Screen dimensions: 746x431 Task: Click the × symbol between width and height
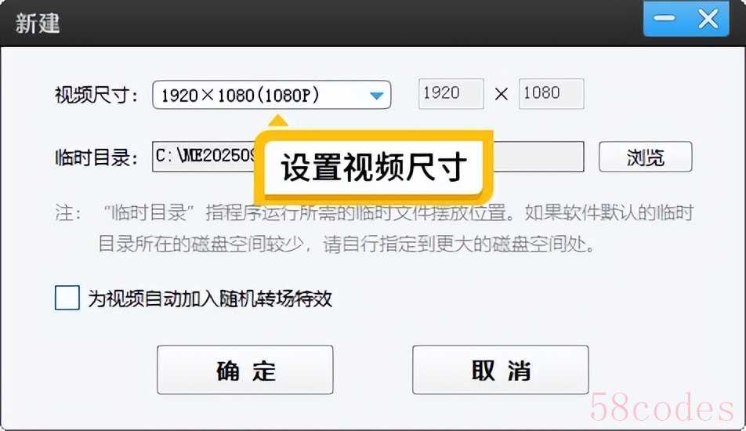pyautogui.click(x=501, y=94)
